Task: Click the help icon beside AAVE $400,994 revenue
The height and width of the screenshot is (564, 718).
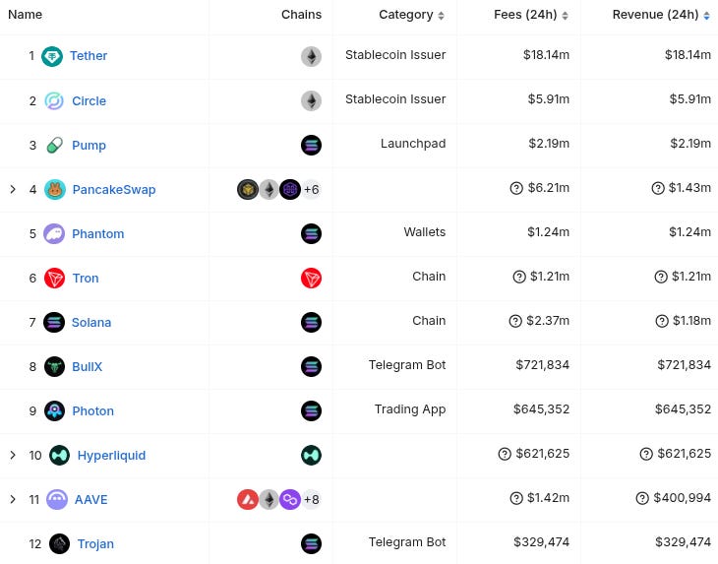Action: click(x=642, y=498)
